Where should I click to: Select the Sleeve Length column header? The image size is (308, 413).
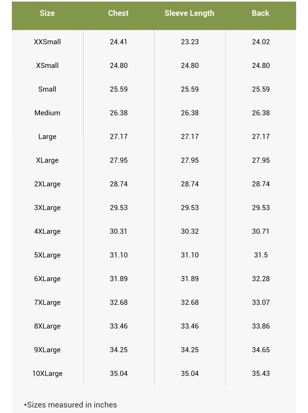(189, 13)
